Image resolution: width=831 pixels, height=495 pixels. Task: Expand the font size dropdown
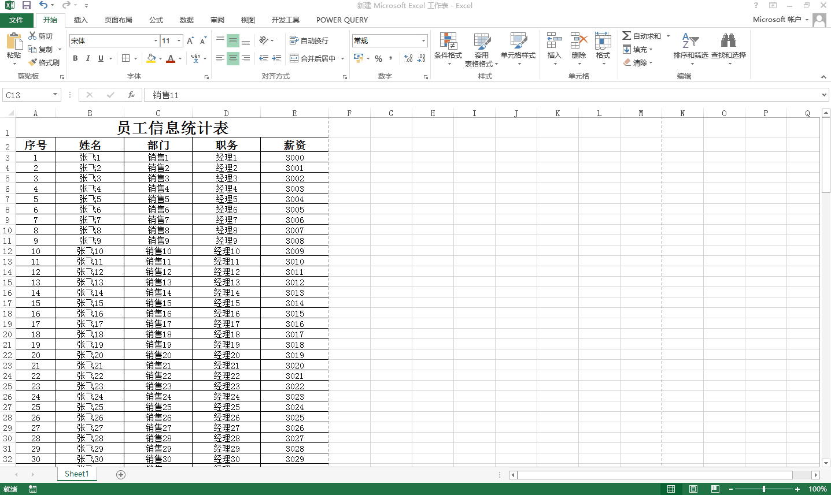(179, 40)
